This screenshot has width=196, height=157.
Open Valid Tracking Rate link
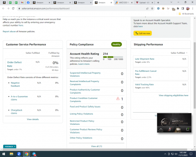[x=144, y=84]
